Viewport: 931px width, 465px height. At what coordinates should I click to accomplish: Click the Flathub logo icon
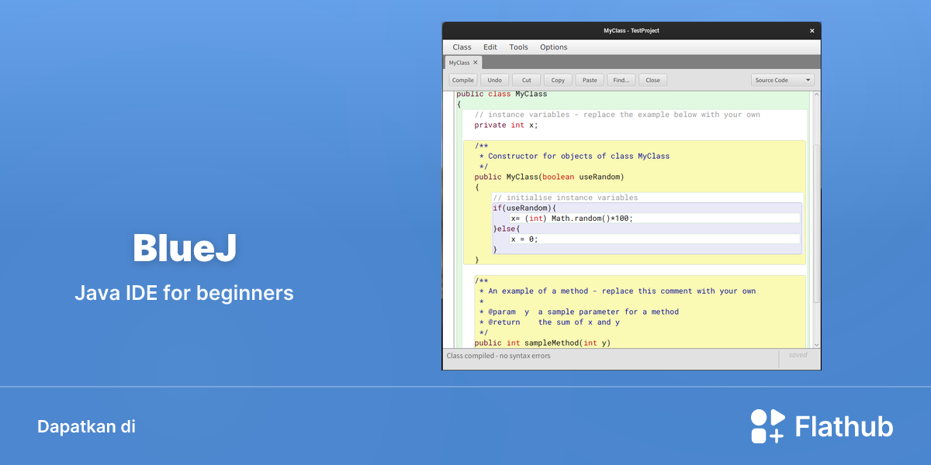(x=768, y=426)
